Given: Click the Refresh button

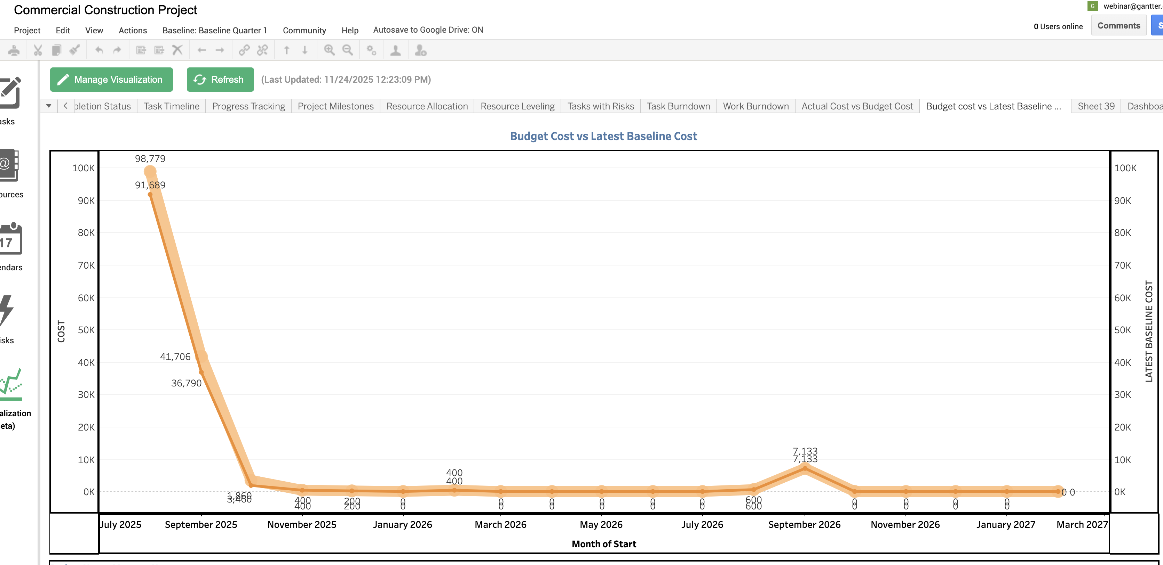Looking at the screenshot, I should click(220, 79).
